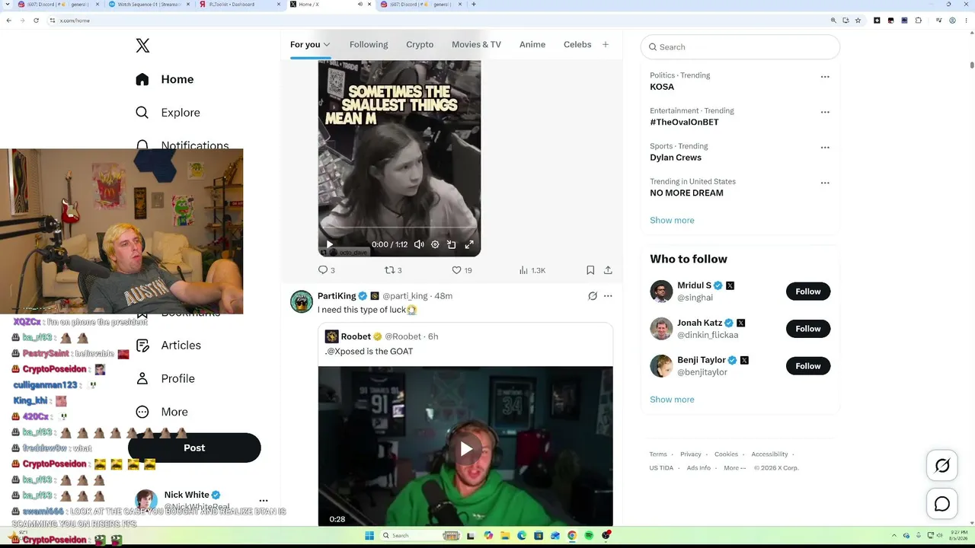
Task: Expand the footer More menu
Action: [734, 468]
